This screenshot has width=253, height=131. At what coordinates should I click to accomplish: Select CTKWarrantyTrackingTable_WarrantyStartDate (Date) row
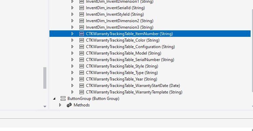coord(150,85)
